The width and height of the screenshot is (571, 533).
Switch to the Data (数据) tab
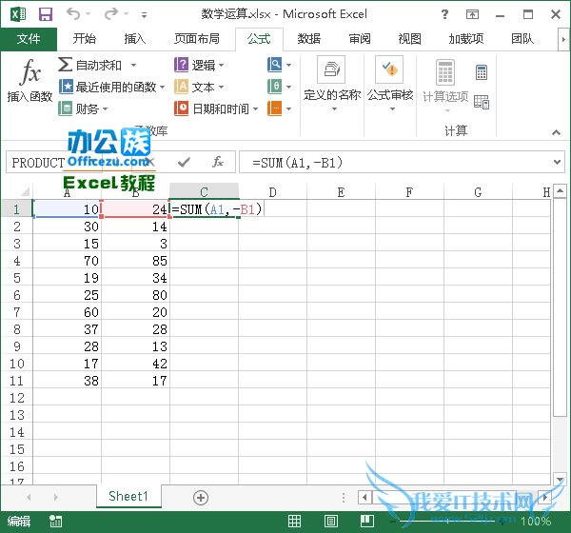pyautogui.click(x=308, y=39)
